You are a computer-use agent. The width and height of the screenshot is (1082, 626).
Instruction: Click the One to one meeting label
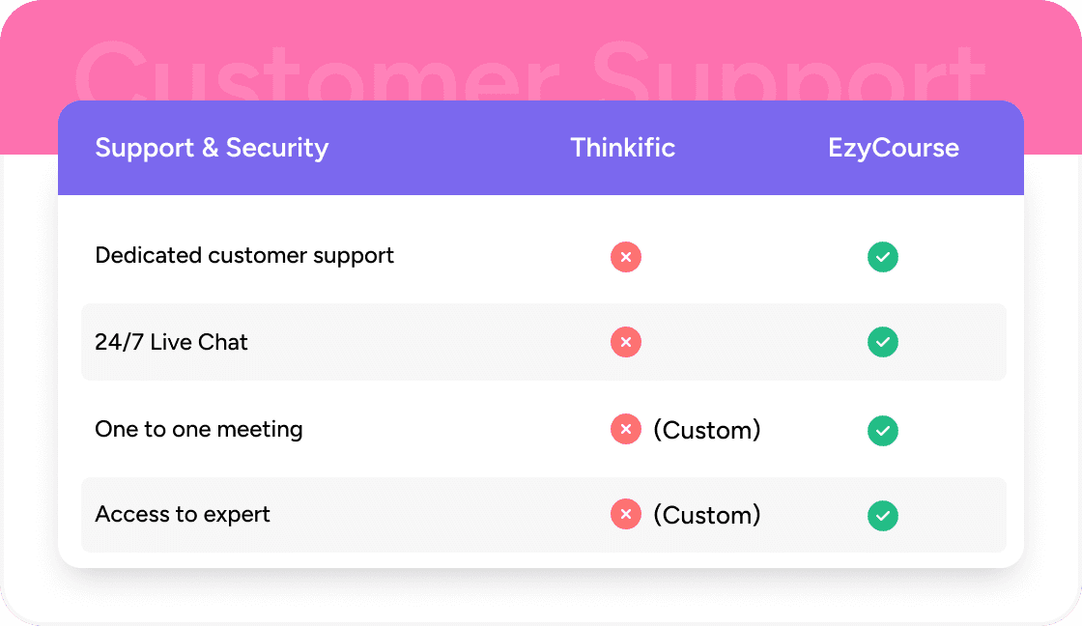point(198,429)
